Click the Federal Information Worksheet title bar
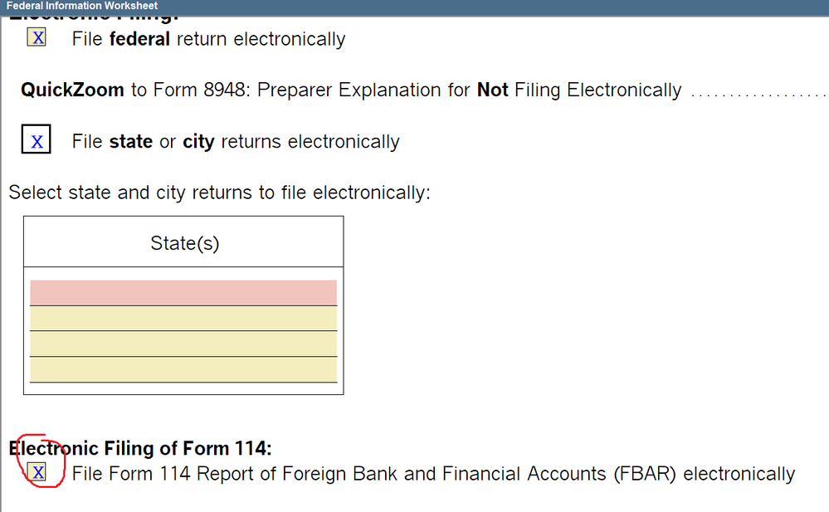The image size is (829, 512). pyautogui.click(x=82, y=6)
